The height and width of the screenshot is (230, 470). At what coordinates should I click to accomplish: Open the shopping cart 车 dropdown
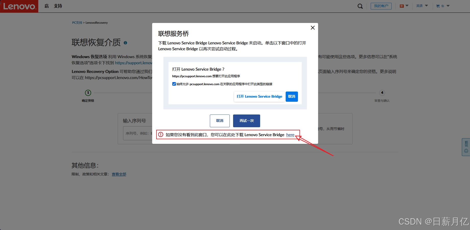tap(443, 6)
